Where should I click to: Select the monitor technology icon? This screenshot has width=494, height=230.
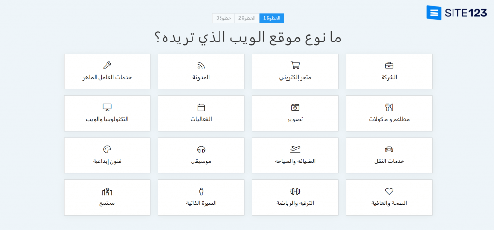tap(107, 107)
